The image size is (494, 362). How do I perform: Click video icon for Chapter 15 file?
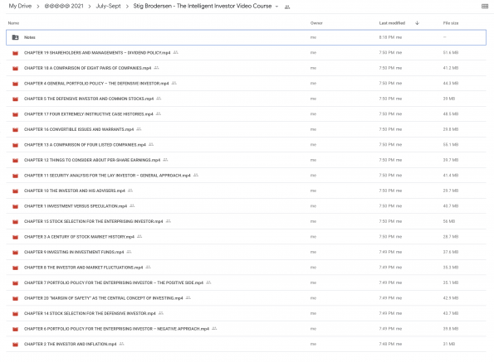coord(15,221)
